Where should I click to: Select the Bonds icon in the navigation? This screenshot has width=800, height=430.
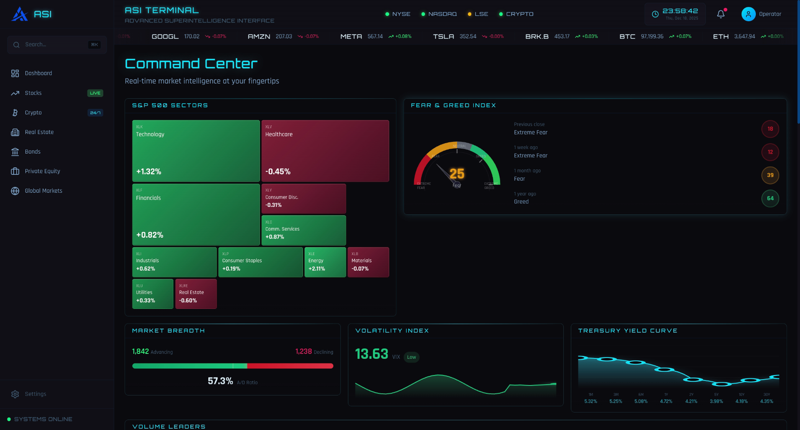pyautogui.click(x=15, y=152)
